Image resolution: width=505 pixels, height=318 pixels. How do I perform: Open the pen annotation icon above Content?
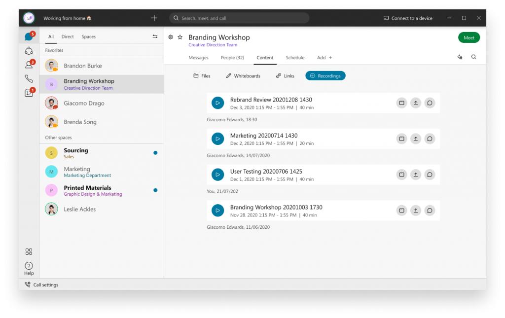tap(460, 57)
